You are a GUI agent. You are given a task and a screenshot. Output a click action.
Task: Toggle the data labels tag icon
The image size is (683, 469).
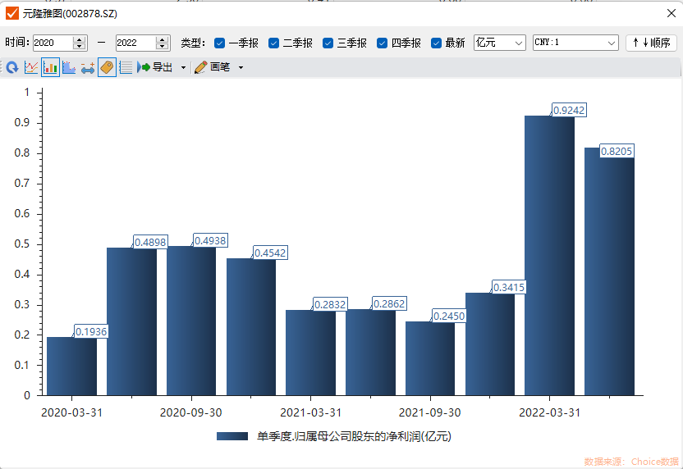tap(108, 67)
